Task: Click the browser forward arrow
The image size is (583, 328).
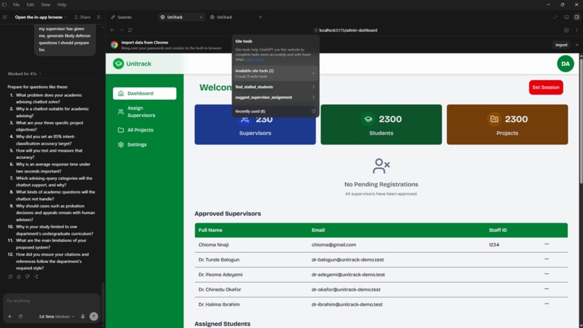Action: tap(122, 30)
